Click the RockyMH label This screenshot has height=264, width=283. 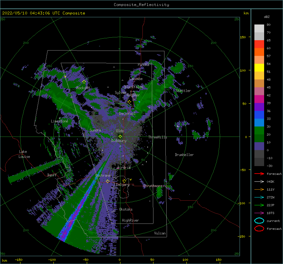point(83,88)
